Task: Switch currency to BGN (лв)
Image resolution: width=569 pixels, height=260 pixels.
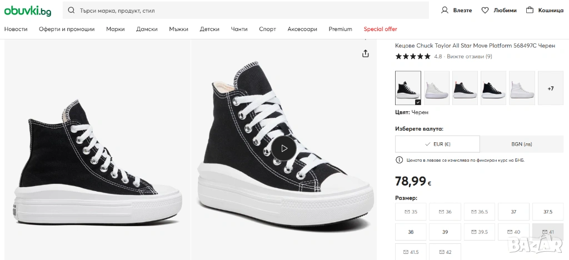Action: pos(521,144)
